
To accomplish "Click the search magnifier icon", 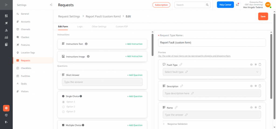I will pyautogui.click(x=207, y=5).
